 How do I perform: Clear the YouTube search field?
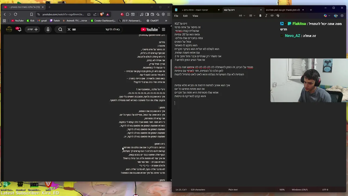tap(69, 29)
